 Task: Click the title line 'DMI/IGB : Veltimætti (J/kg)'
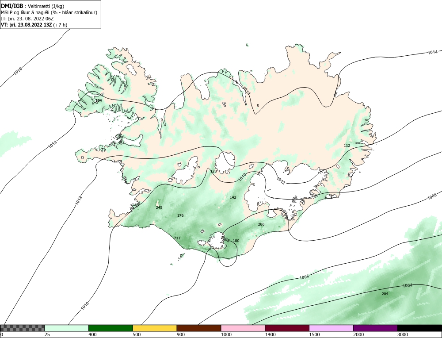[x=32, y=6]
